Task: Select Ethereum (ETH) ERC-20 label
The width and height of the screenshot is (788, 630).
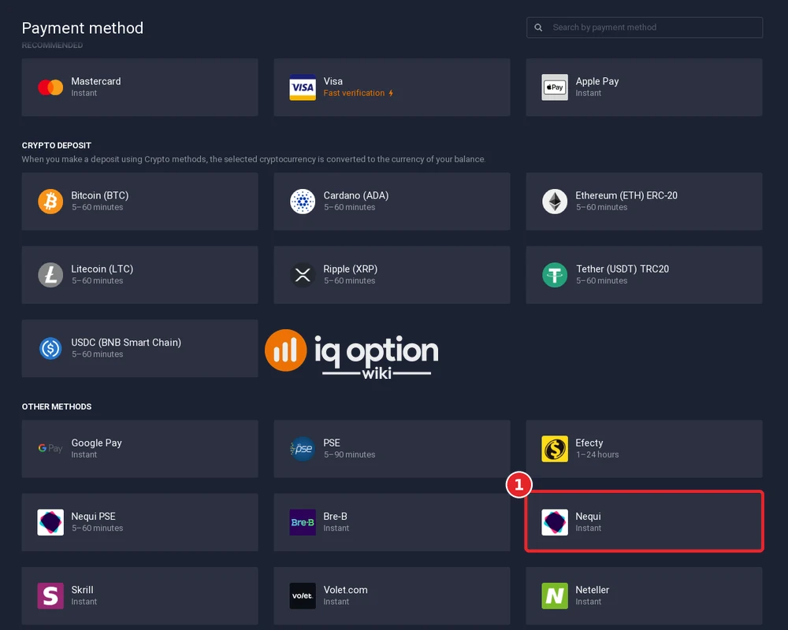Action: point(626,195)
